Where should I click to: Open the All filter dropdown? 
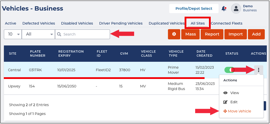38,34
